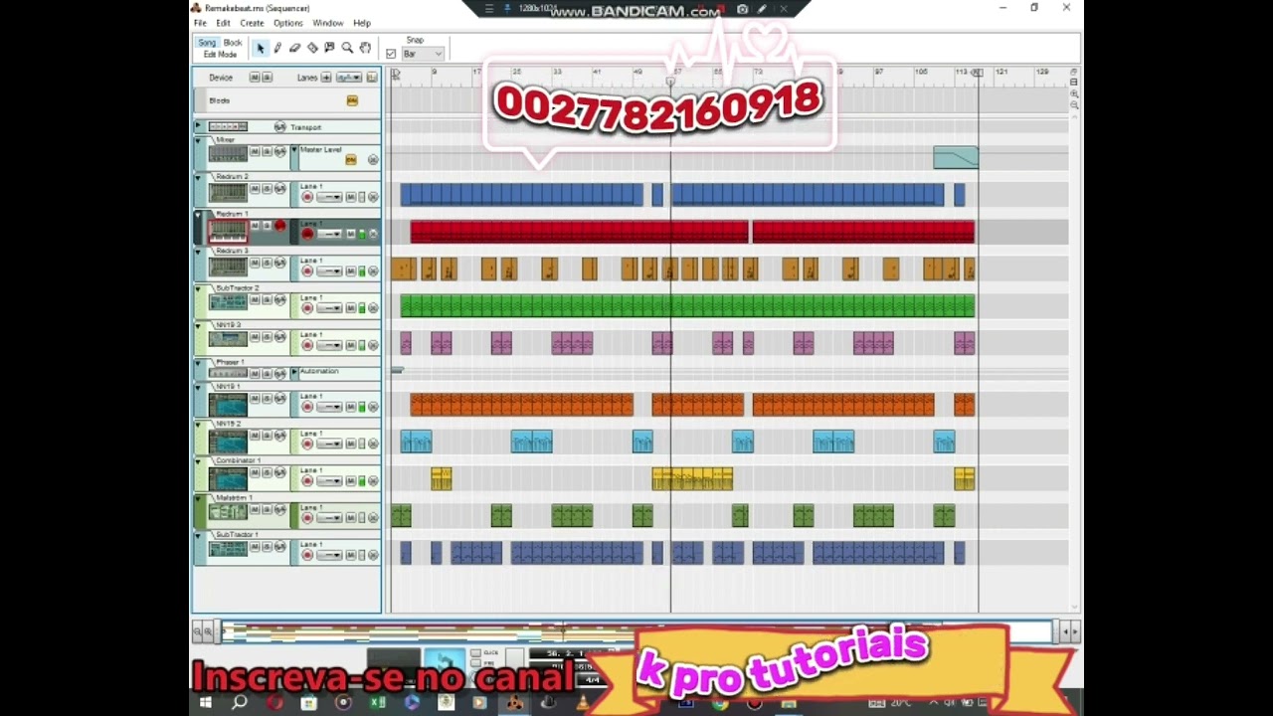
Task: Open the Snap value dropdown set to Bar
Action: click(423, 54)
